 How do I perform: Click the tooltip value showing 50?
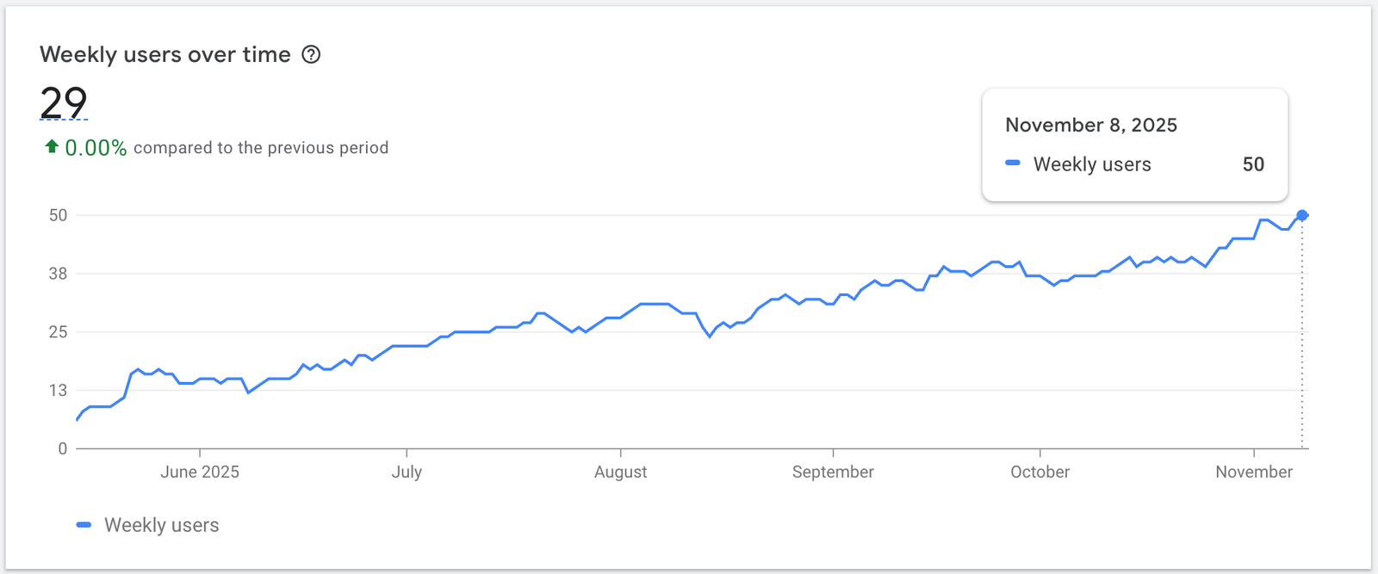1255,164
